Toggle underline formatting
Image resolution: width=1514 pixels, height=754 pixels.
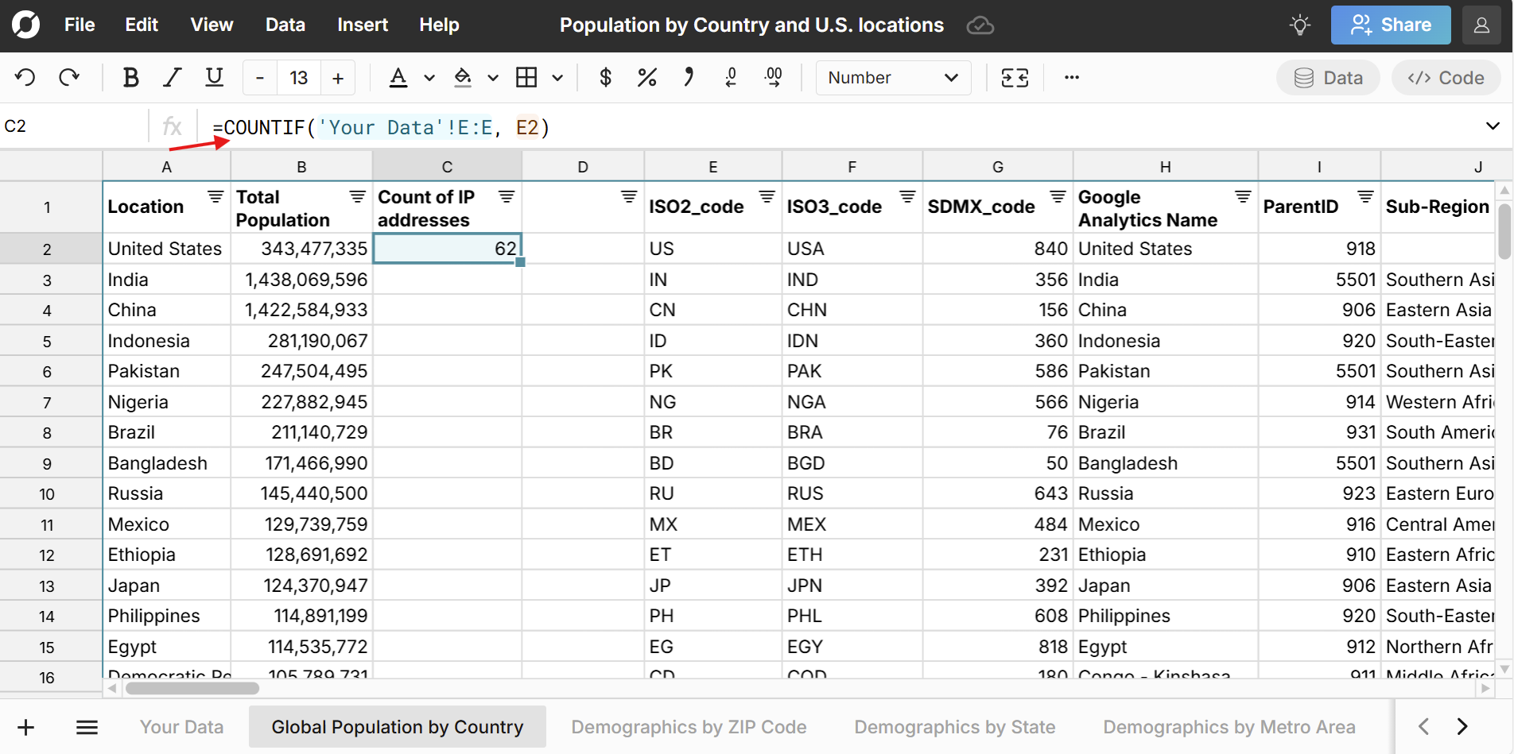click(214, 77)
